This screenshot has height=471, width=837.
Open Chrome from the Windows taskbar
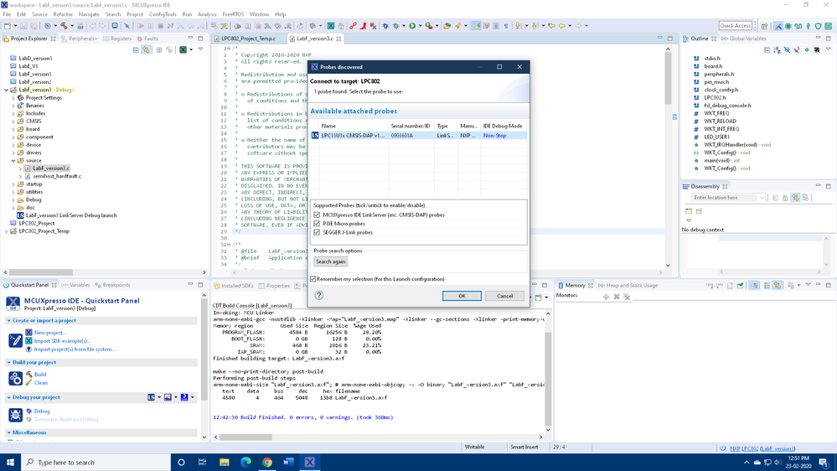[x=267, y=462]
